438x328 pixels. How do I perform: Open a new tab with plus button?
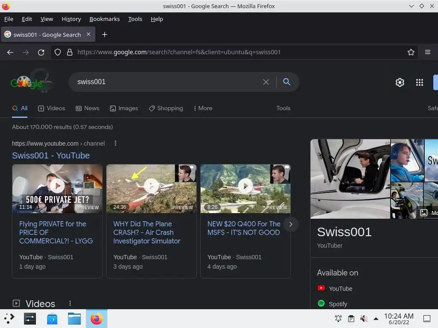[x=104, y=35]
